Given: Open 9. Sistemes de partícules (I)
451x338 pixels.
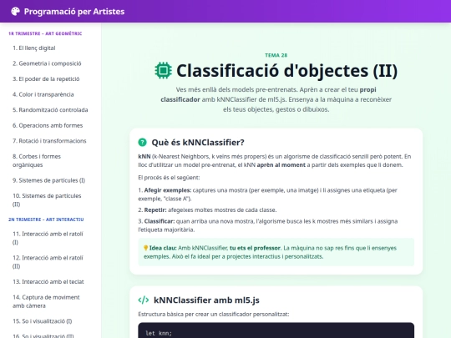Looking at the screenshot, I should pos(50,180).
